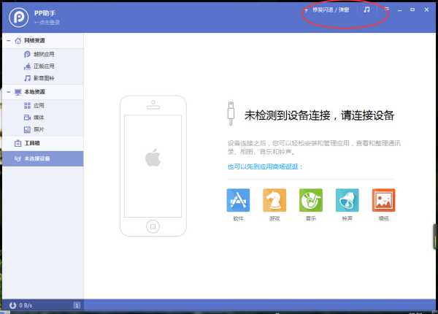
Task: Click the device icon in 未连接设备 row
Action: coord(18,159)
